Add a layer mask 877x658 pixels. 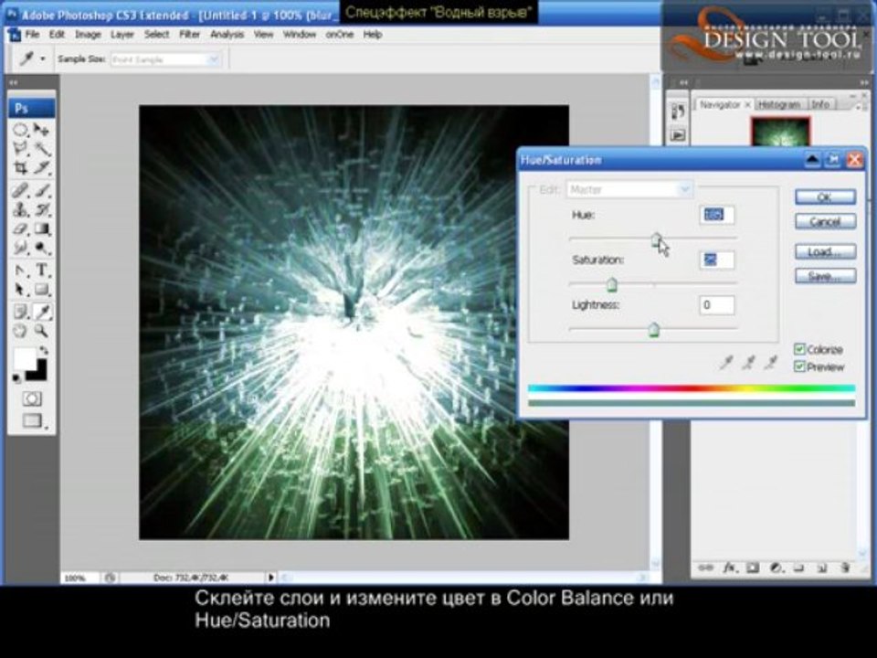click(753, 568)
